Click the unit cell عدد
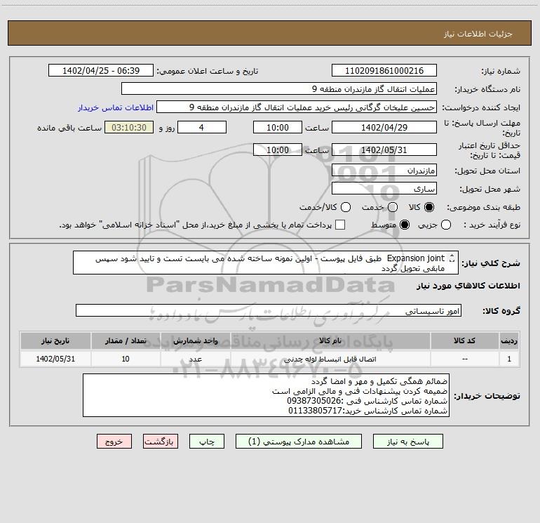540x523 pixels. point(195,359)
